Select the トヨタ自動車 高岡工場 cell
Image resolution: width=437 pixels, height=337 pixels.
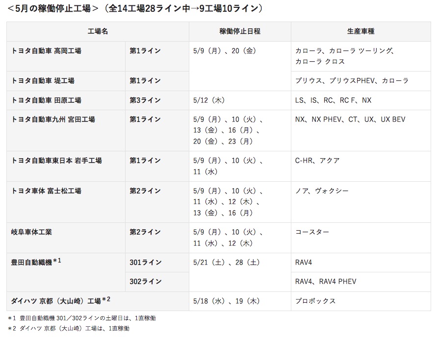(66, 56)
